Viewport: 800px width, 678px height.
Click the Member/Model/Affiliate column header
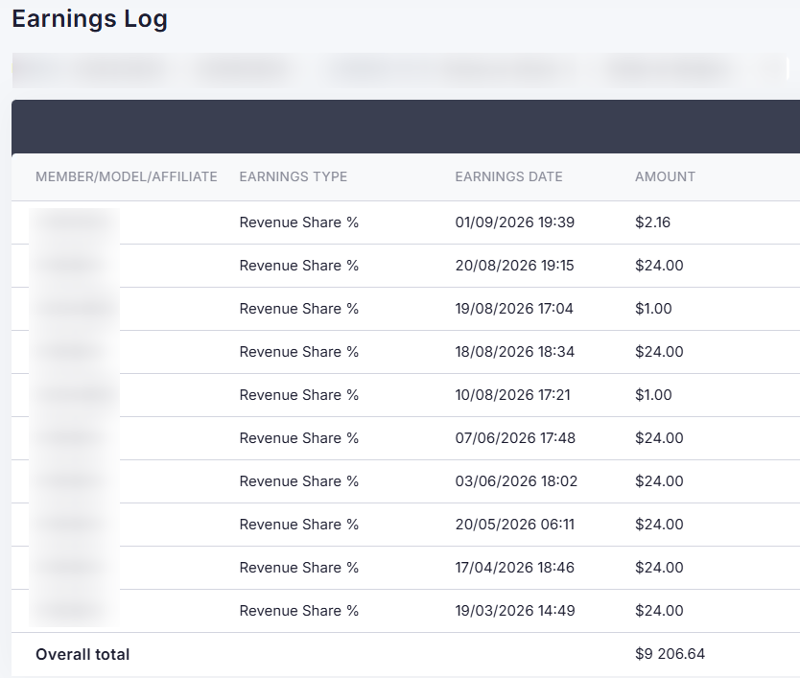coord(127,176)
